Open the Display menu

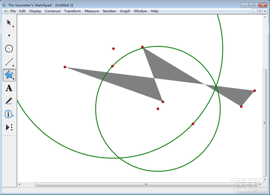coord(35,11)
